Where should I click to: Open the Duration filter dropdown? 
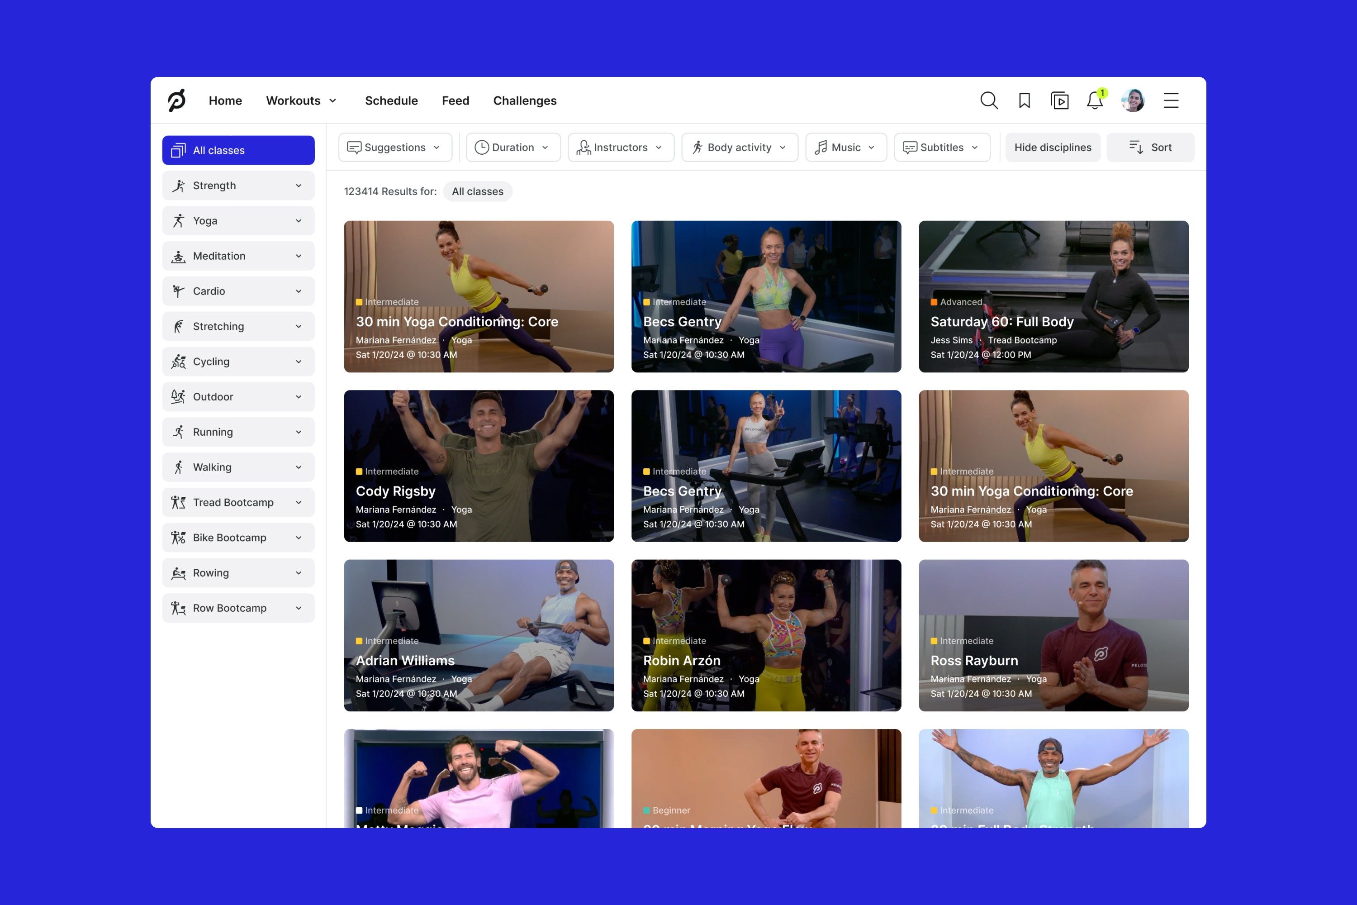pos(513,147)
